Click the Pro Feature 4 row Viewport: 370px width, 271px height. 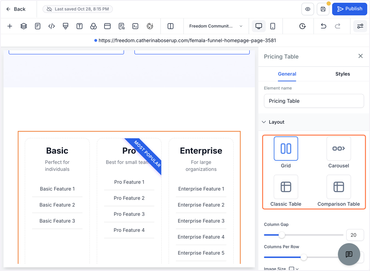[x=129, y=230]
